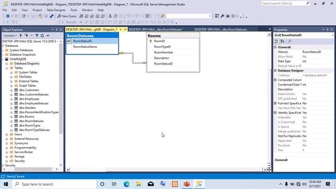Collapse the Tables folder node

click(x=7, y=68)
